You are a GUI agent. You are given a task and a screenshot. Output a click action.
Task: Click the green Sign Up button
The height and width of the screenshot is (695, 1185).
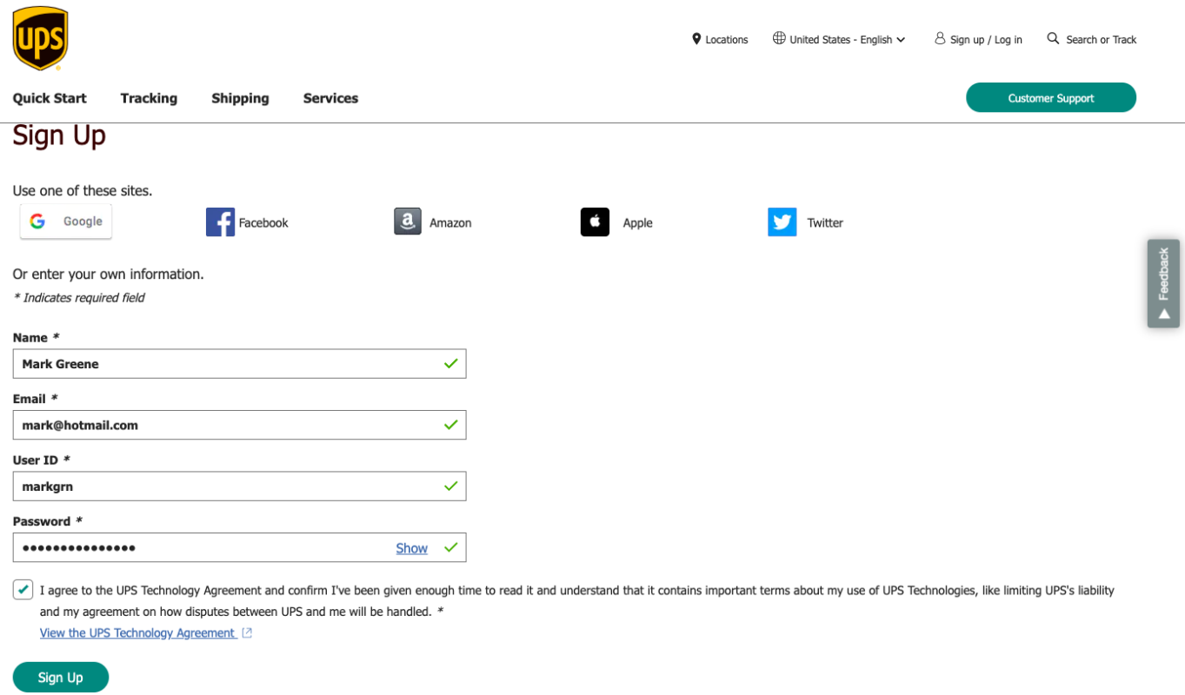61,678
